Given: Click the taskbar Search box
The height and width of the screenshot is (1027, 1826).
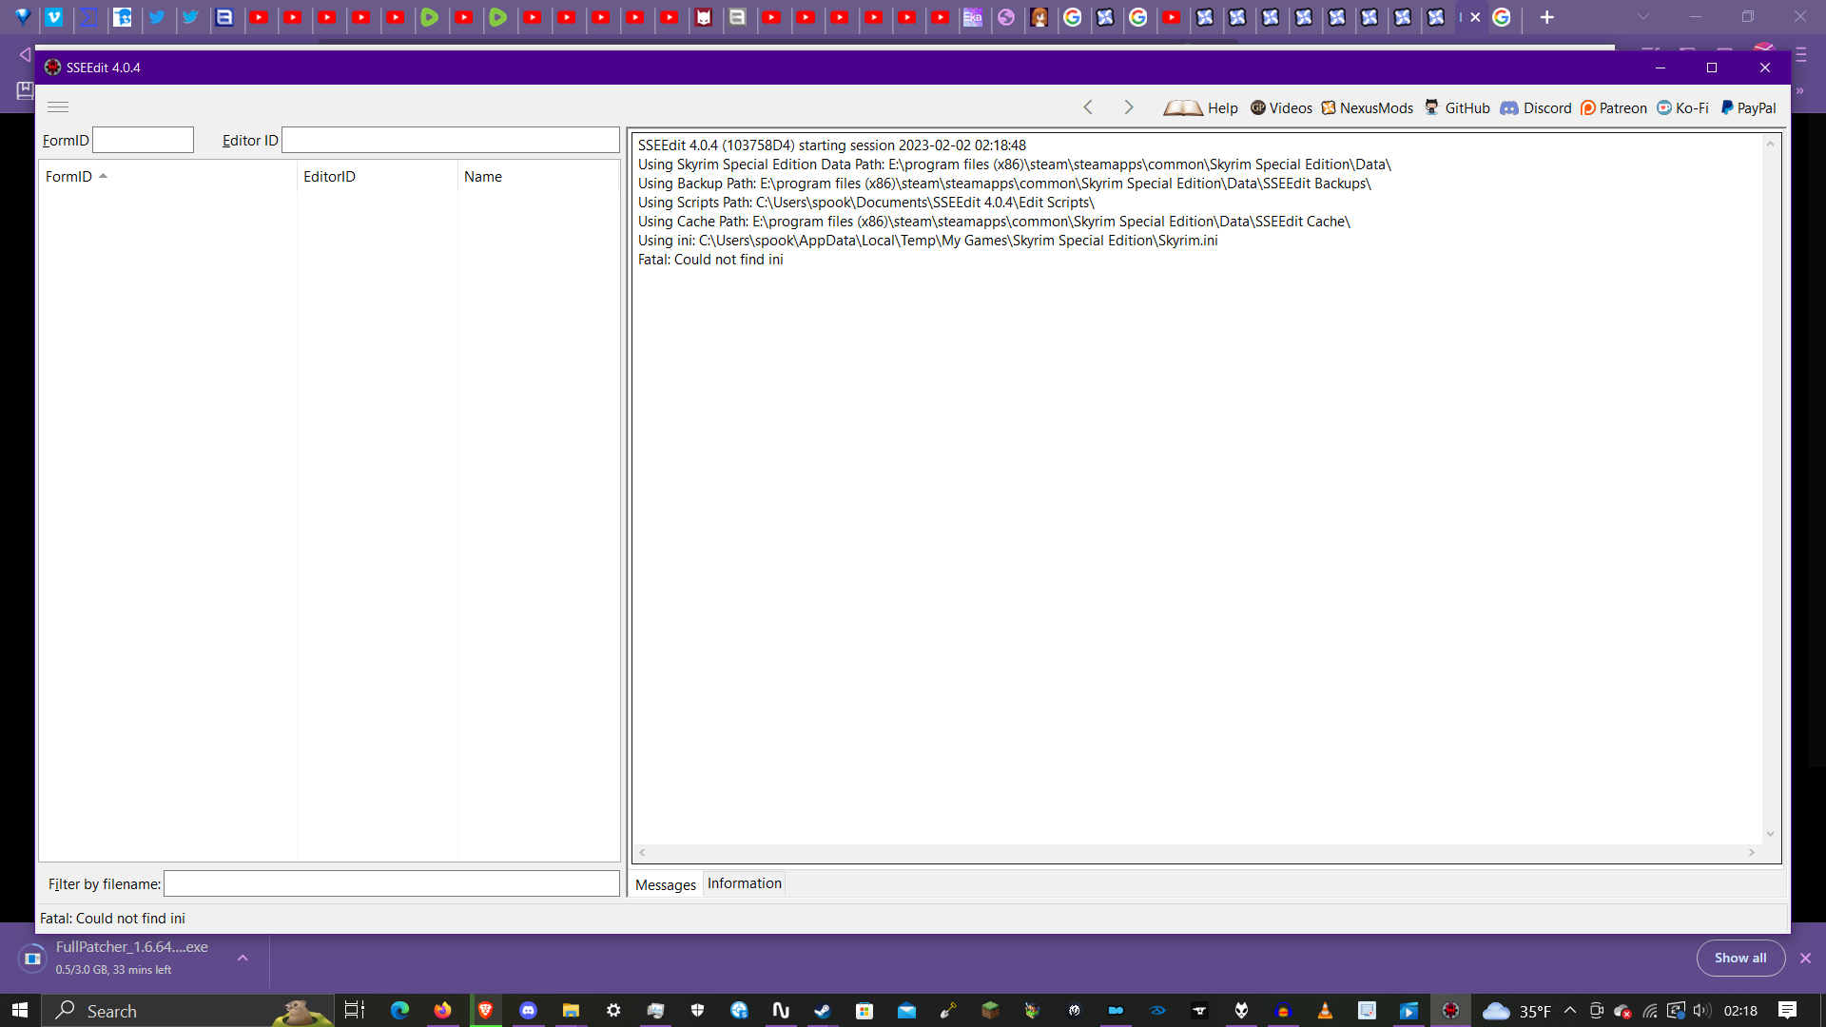Looking at the screenshot, I should point(188,1010).
